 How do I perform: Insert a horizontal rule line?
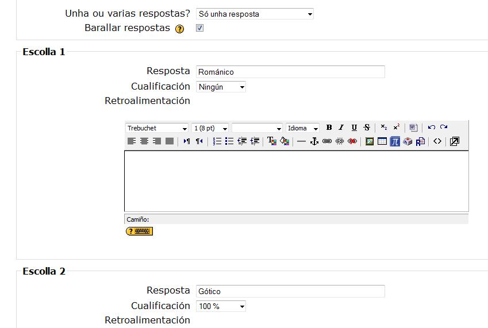coord(301,141)
